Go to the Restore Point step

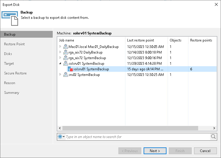point(14,44)
